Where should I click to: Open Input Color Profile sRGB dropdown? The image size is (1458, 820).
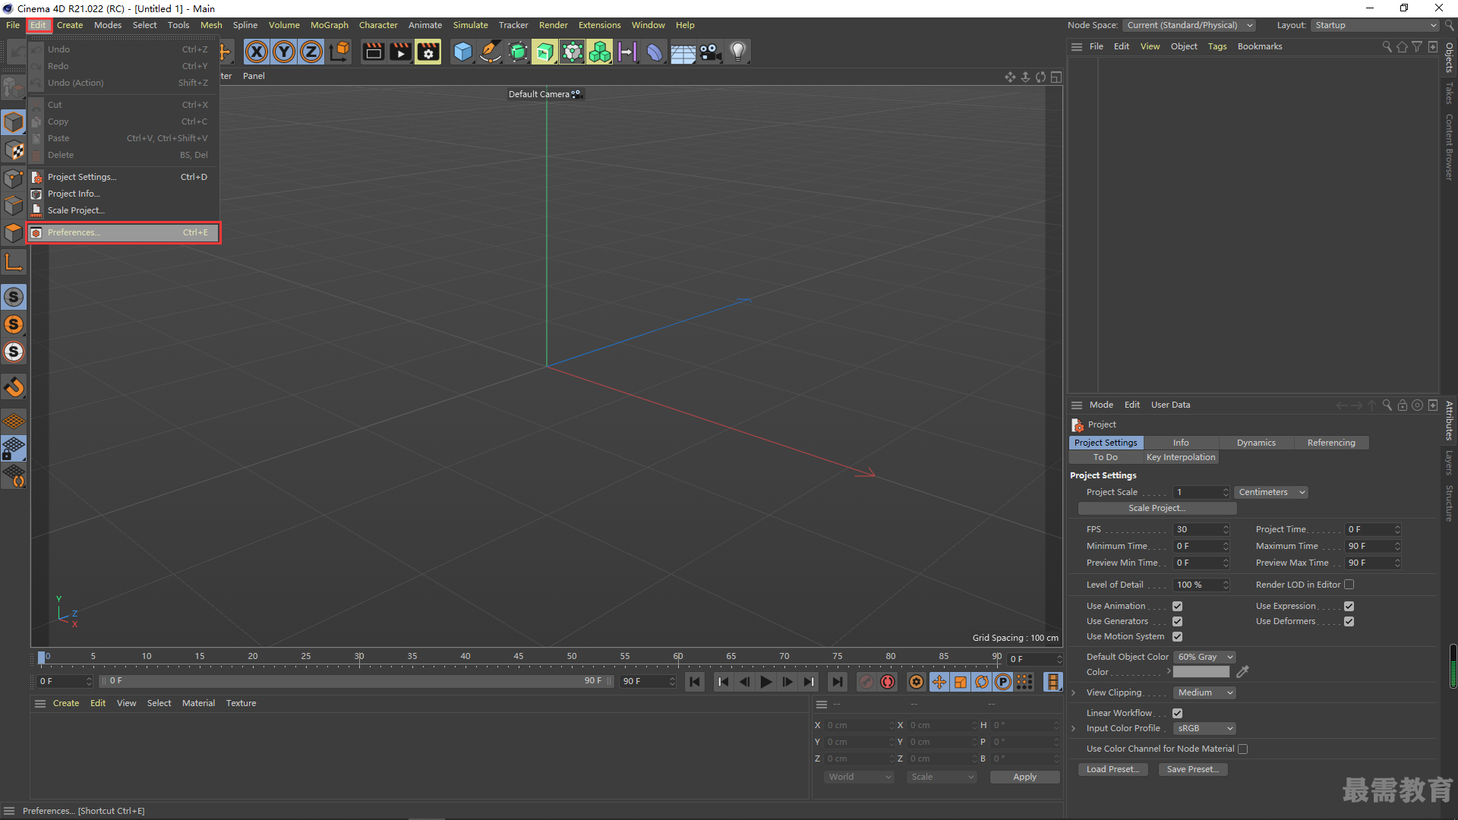pyautogui.click(x=1204, y=728)
